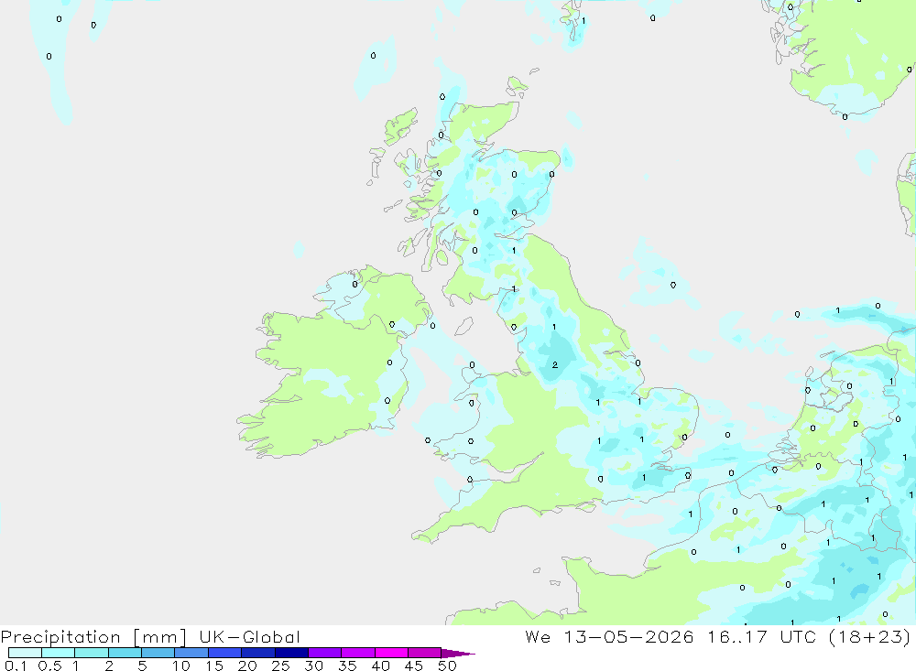Choose the 25–30 mm dark navy legend swatch
The width and height of the screenshot is (916, 671).
tap(291, 653)
